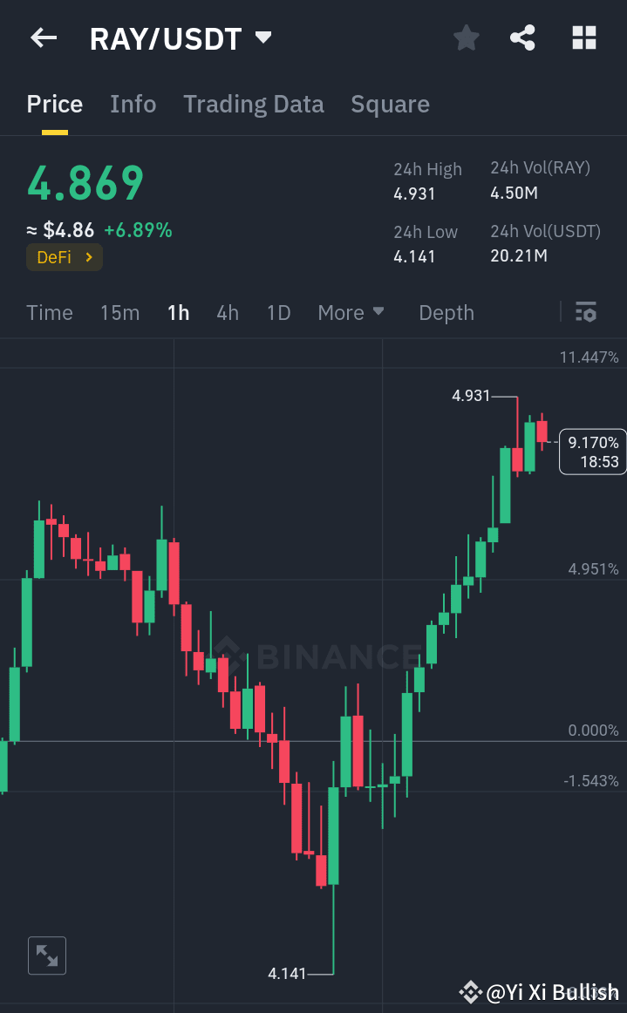Select the Info tab
This screenshot has height=1013, width=627.
(133, 104)
